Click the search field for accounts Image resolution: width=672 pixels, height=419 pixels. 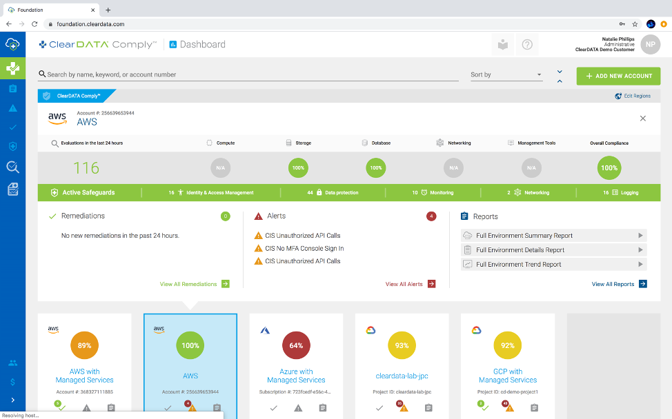pyautogui.click(x=248, y=74)
